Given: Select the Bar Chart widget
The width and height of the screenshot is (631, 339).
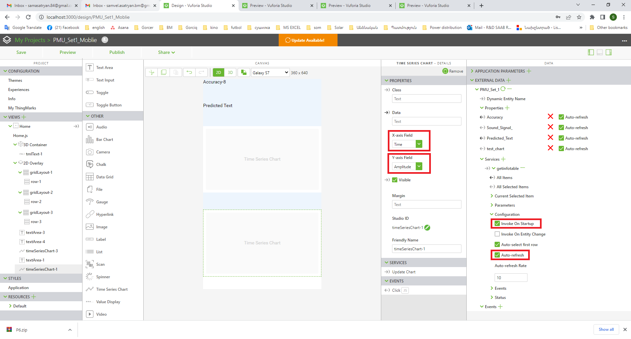Looking at the screenshot, I should [x=104, y=139].
